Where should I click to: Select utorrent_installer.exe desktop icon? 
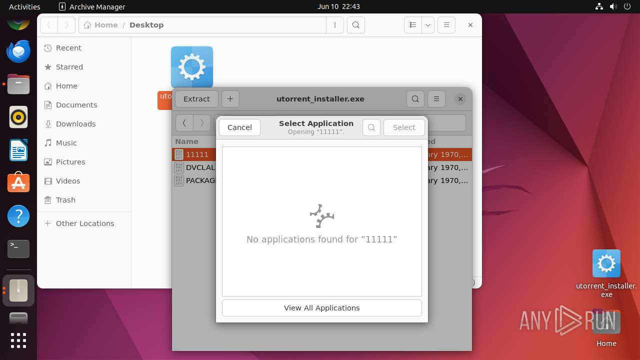point(606,273)
